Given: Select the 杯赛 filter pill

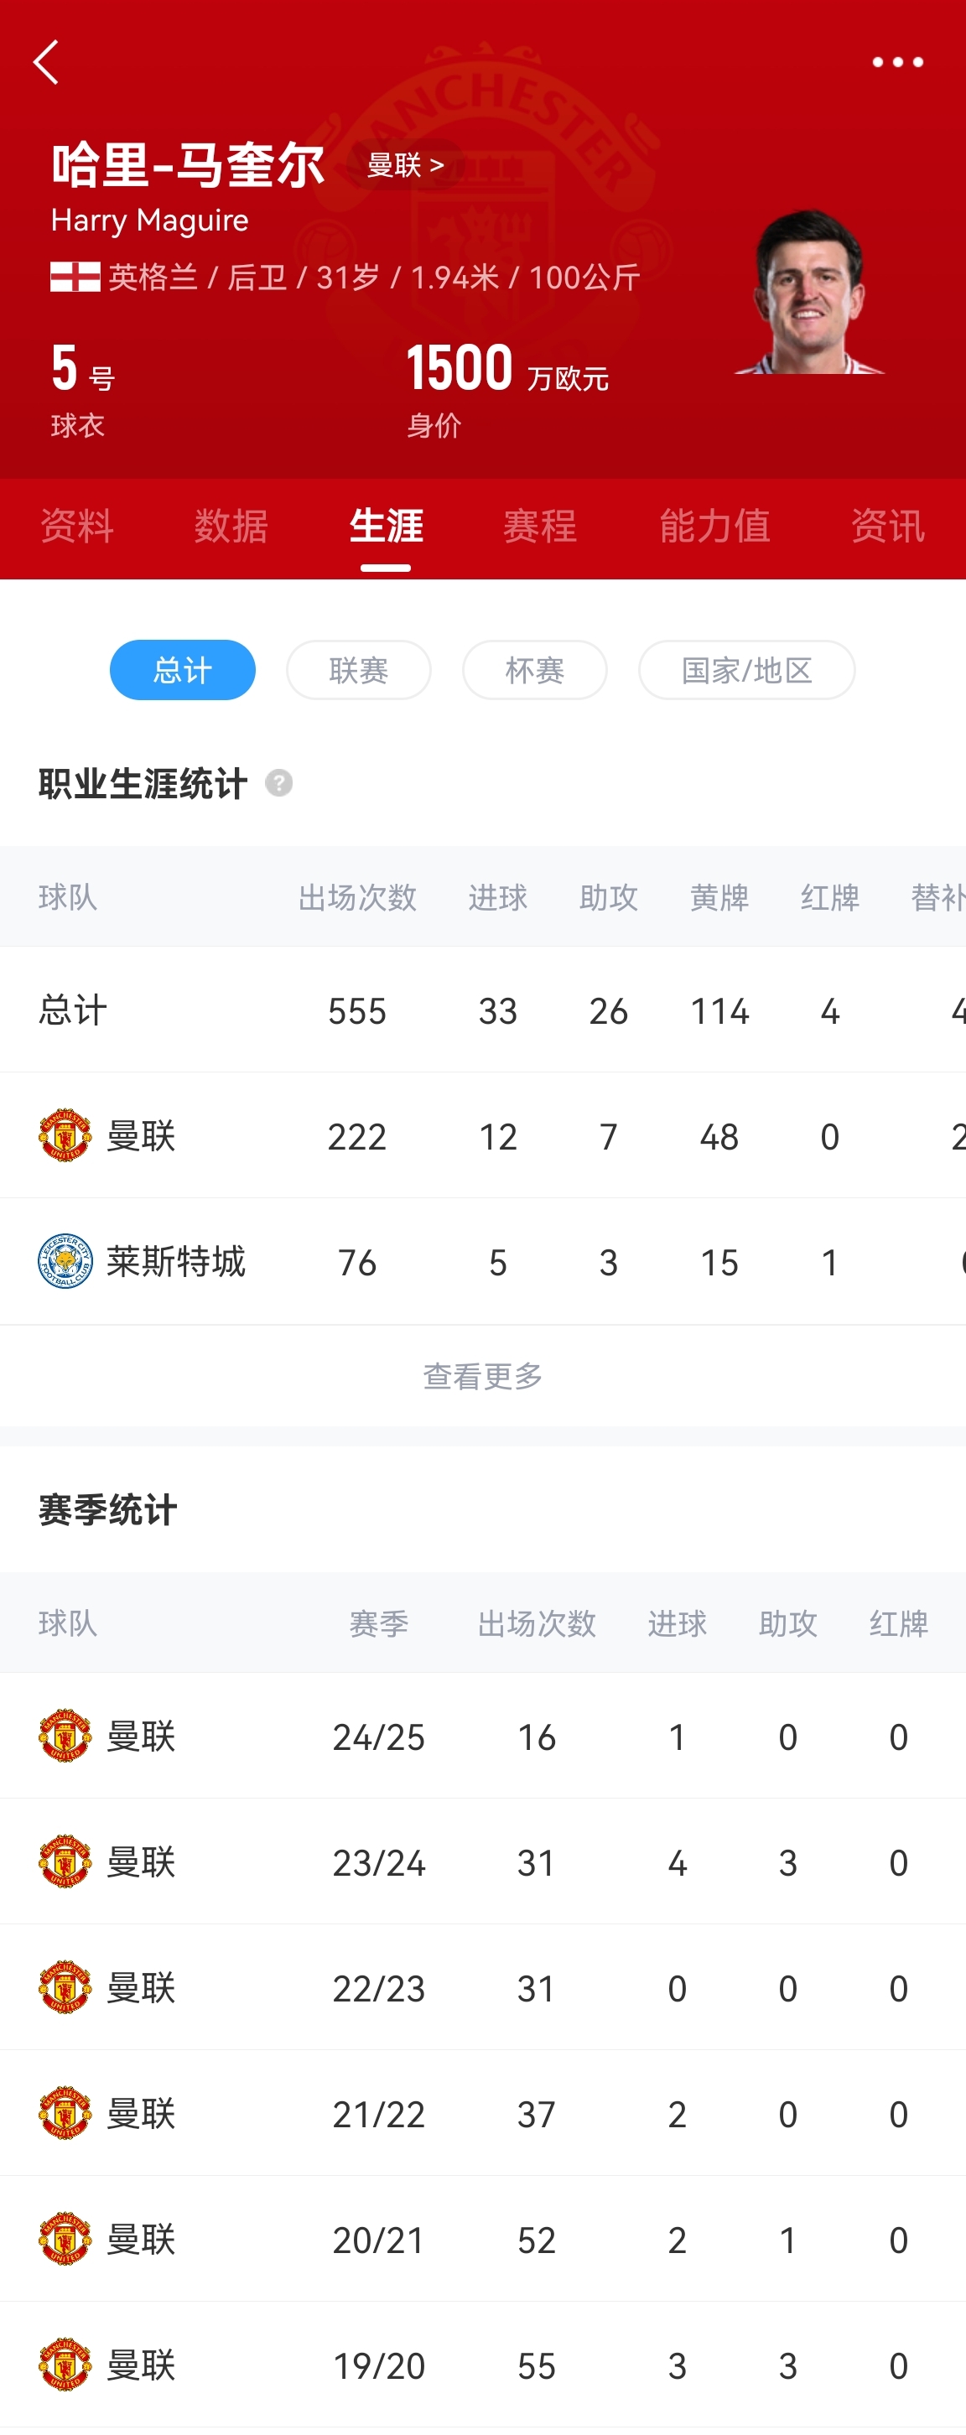Looking at the screenshot, I should tap(534, 670).
